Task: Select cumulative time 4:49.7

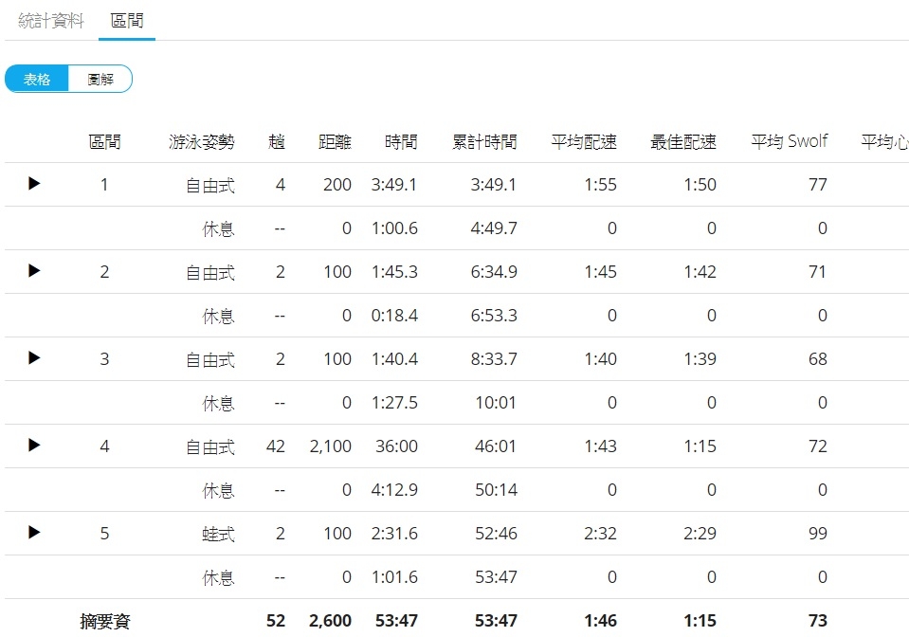Action: click(x=494, y=228)
